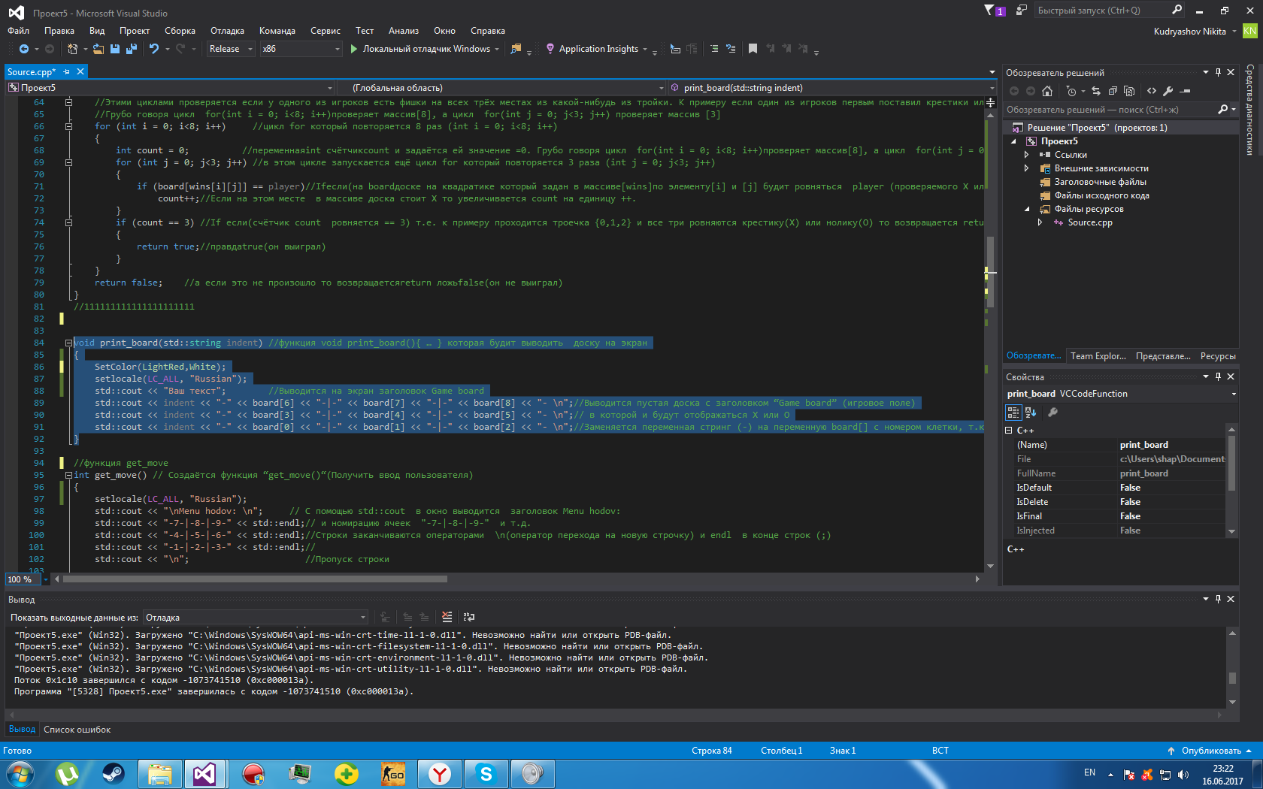Click the Home icon in Solution Explorer
This screenshot has height=789, width=1263.
point(1047,91)
